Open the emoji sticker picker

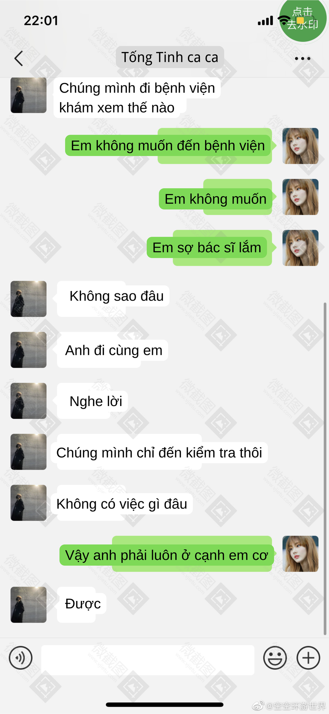tap(275, 658)
